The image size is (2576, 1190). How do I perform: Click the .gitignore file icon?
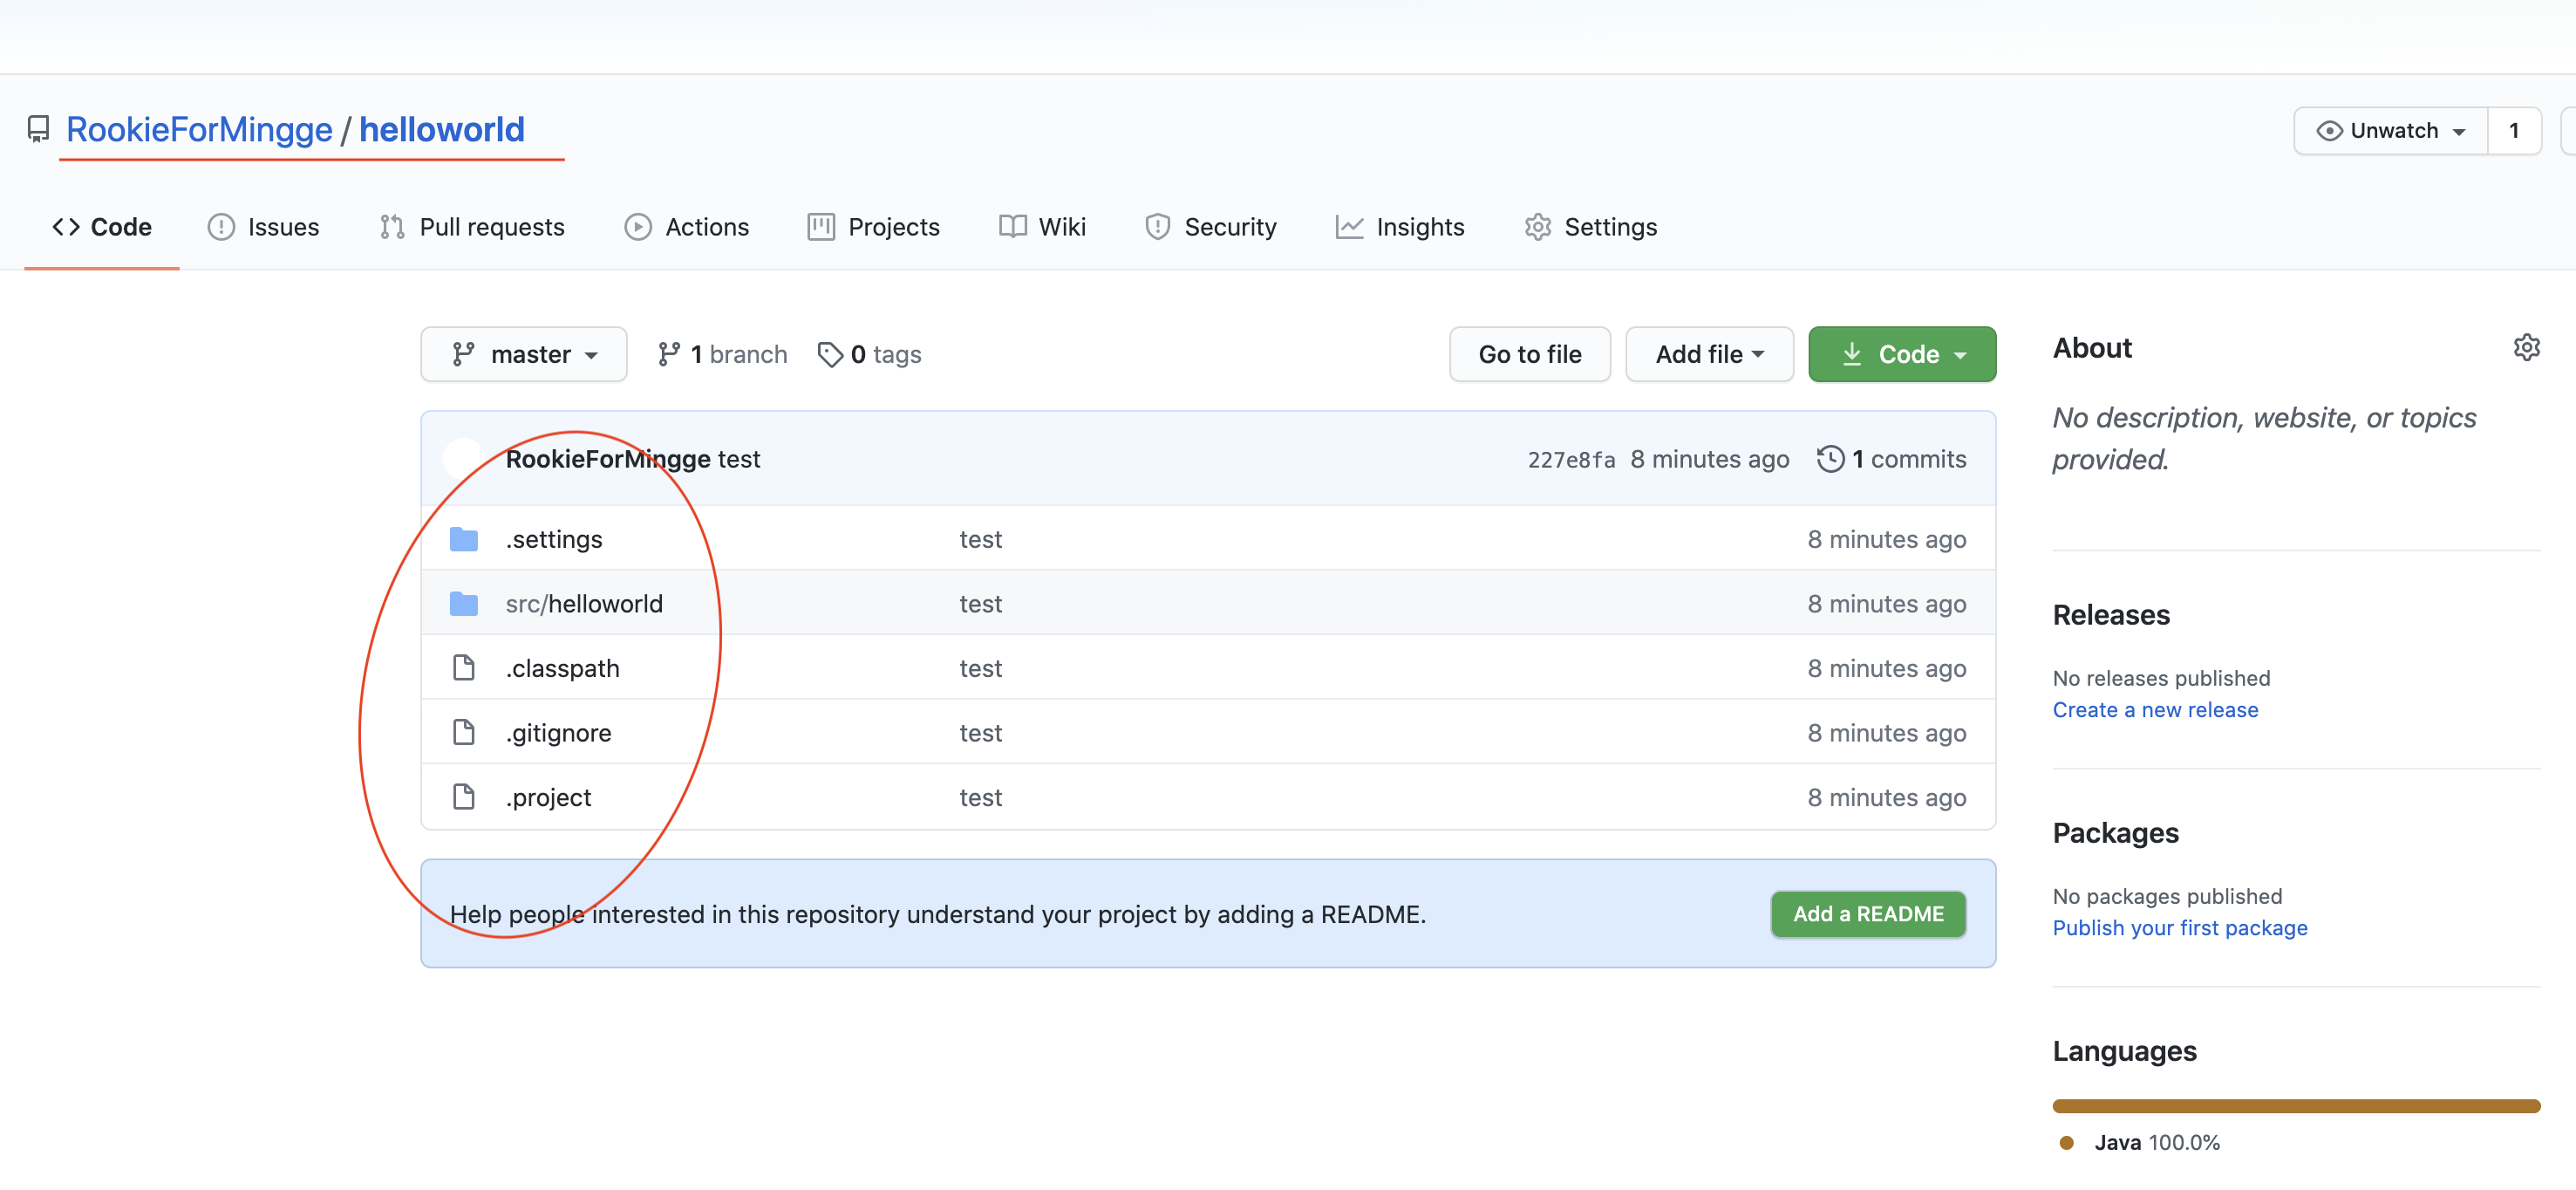pyautogui.click(x=464, y=732)
